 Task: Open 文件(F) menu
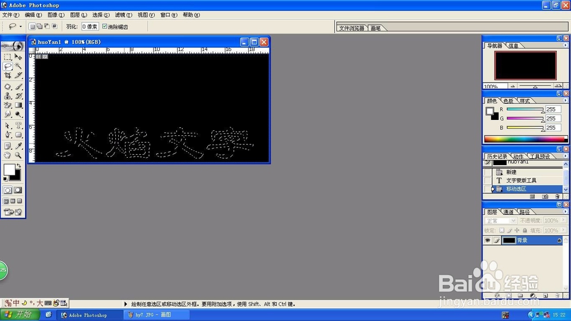[x=10, y=15]
